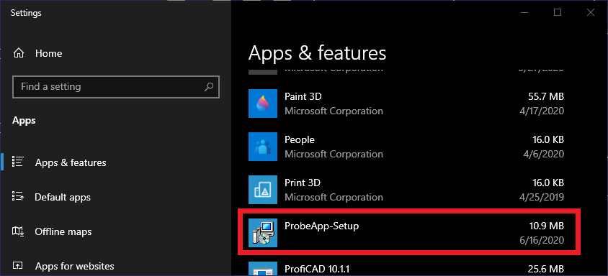Focus the Find a setting box

click(116, 87)
